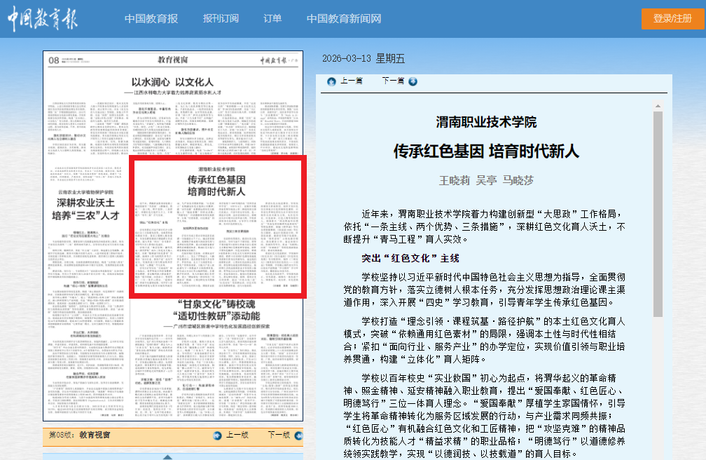
Task: Open the 报刊订阅 navigation item
Action: (221, 19)
